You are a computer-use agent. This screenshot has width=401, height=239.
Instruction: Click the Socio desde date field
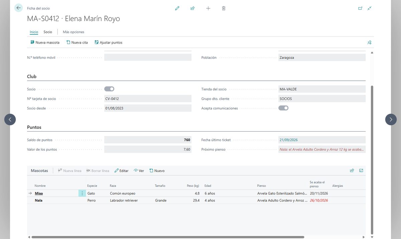click(148, 108)
